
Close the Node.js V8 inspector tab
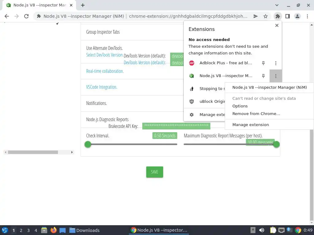[x=71, y=6]
